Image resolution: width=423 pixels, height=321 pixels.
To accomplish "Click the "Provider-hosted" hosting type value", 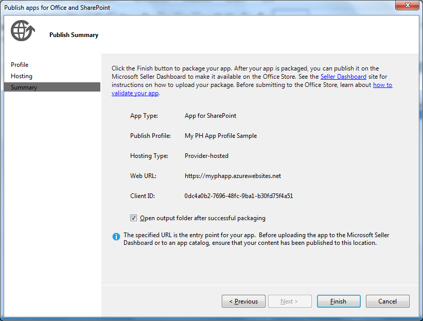I will tap(208, 155).
